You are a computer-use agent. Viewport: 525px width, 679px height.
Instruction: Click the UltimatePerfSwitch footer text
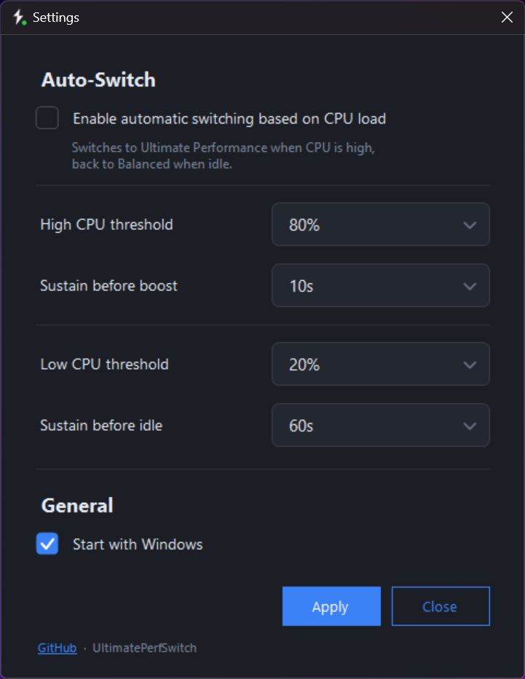(x=144, y=648)
